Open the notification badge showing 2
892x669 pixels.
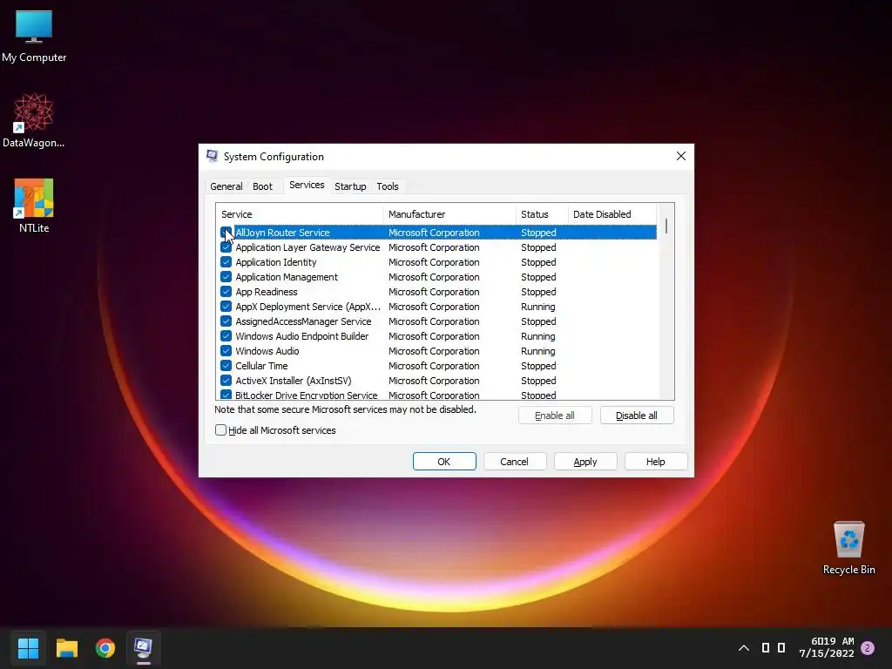coord(868,647)
